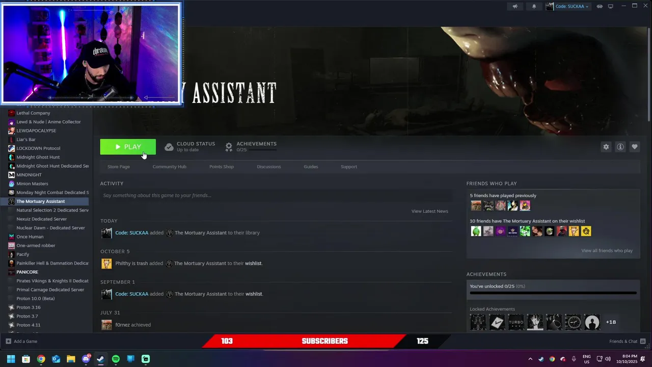Select Nexuiz Dedicated Server entry
652x367 pixels.
click(x=42, y=219)
